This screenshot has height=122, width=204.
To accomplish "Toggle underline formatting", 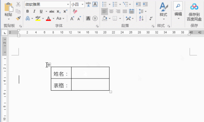I will 41,11.
